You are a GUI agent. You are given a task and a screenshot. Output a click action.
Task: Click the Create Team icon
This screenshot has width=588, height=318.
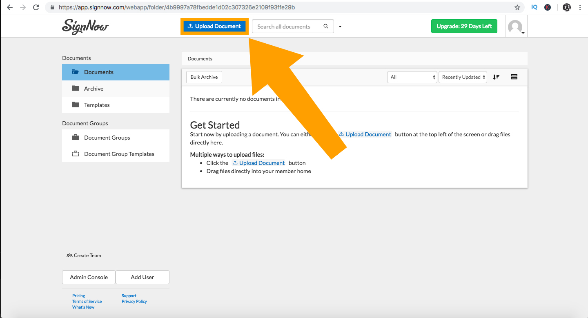tap(69, 255)
